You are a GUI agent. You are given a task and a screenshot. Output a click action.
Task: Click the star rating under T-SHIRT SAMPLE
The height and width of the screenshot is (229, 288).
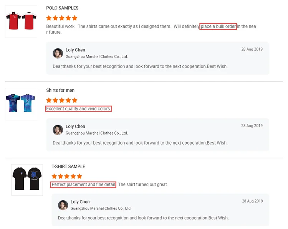tap(67, 176)
